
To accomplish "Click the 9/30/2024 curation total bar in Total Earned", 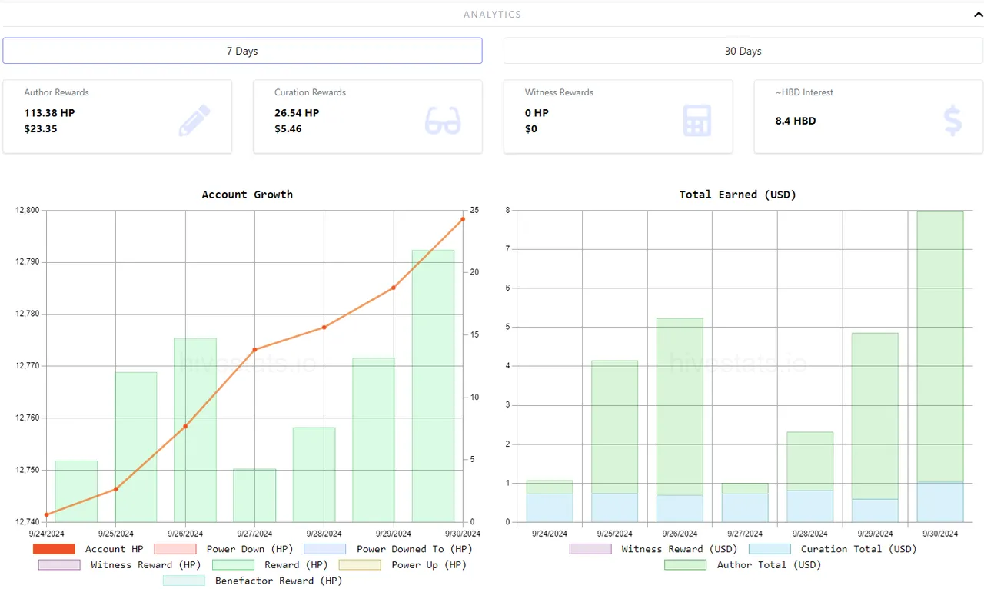I will point(939,503).
